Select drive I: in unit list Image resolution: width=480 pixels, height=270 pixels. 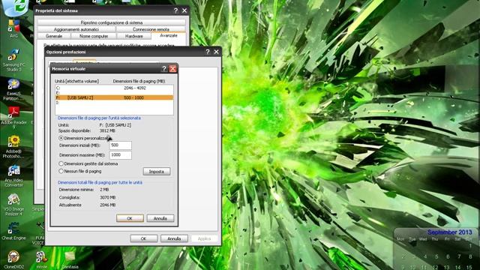click(x=114, y=103)
